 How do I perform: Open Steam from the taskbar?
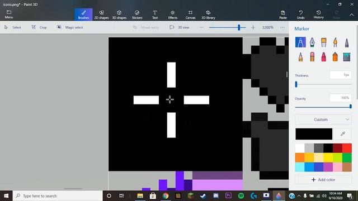click(x=203, y=196)
